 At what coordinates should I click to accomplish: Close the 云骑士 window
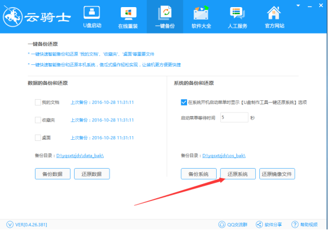(x=321, y=5)
